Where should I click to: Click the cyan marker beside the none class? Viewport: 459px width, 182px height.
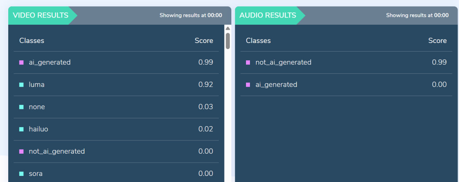pyautogui.click(x=22, y=107)
